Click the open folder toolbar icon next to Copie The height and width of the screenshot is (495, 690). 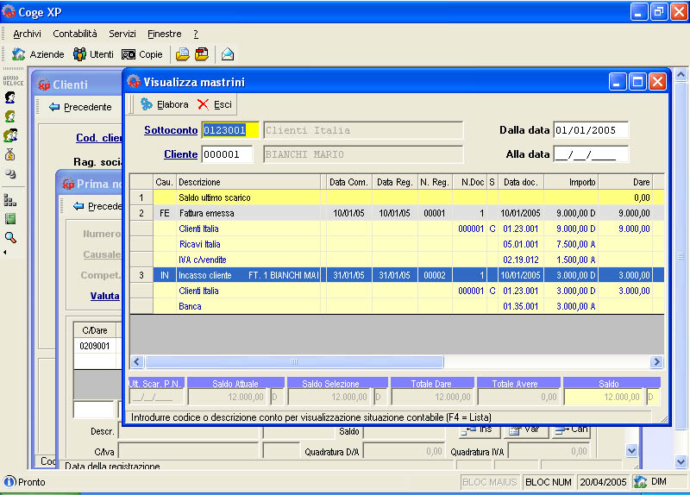pos(183,54)
